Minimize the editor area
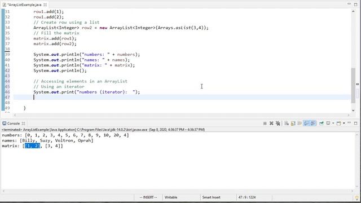Viewport: 361px width, 203px height. tap(349, 4)
